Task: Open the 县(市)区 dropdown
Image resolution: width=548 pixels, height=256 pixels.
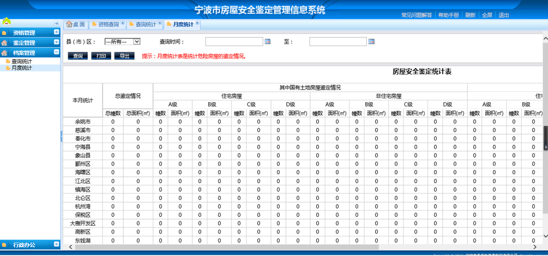Action: [122, 42]
